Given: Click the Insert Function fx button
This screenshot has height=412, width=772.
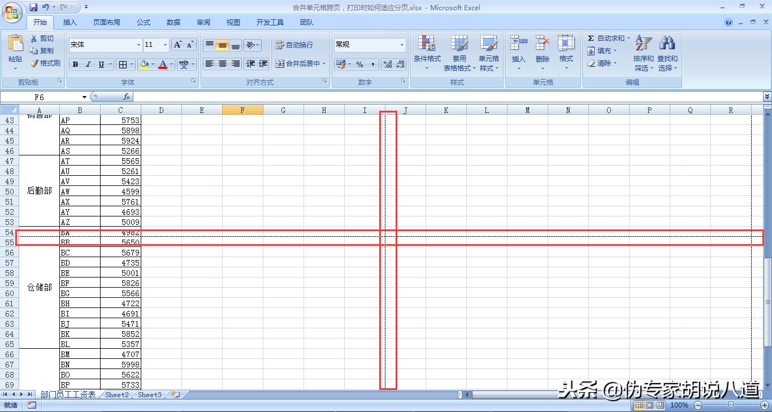Looking at the screenshot, I should tap(127, 97).
